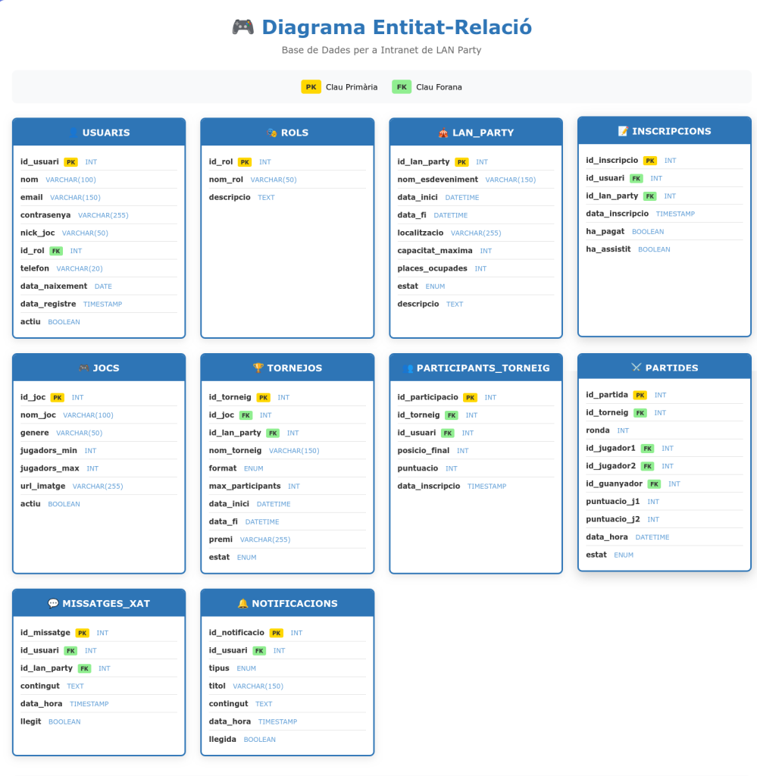Click the speech bubble icon beside MISSATGES_XAT

click(53, 604)
